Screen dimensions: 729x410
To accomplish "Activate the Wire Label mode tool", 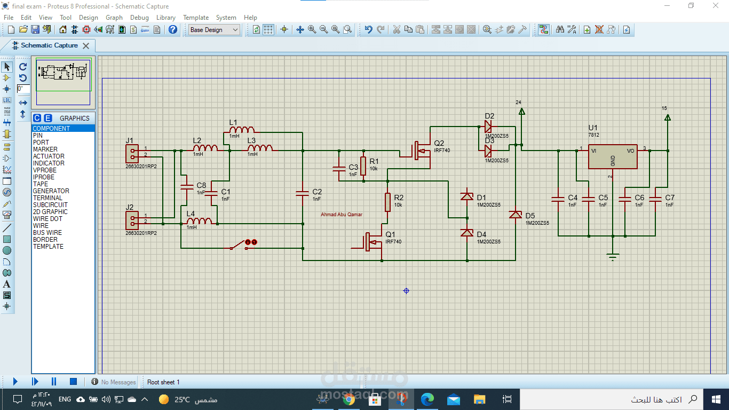I will point(7,100).
